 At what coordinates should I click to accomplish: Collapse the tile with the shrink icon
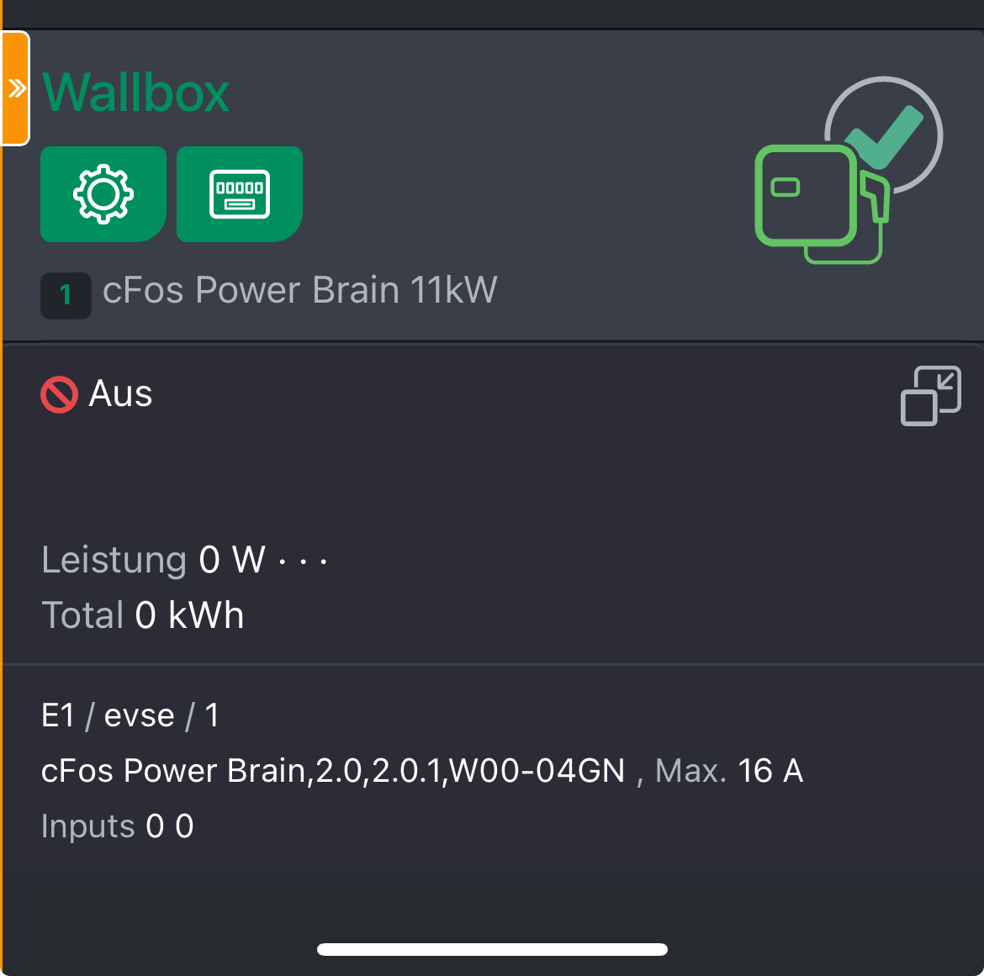(931, 396)
